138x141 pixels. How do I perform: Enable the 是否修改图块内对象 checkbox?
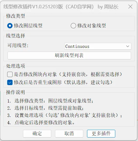[x=10, y=74]
